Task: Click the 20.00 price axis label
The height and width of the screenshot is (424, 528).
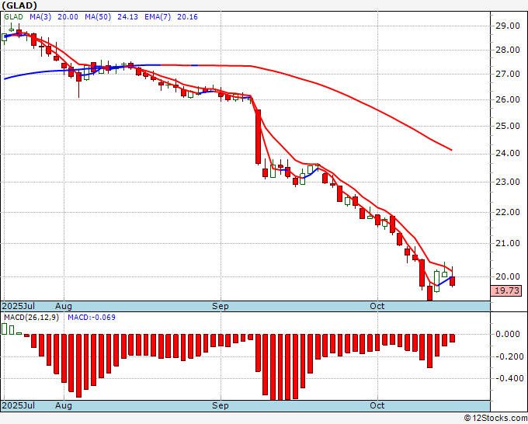Action: point(507,276)
